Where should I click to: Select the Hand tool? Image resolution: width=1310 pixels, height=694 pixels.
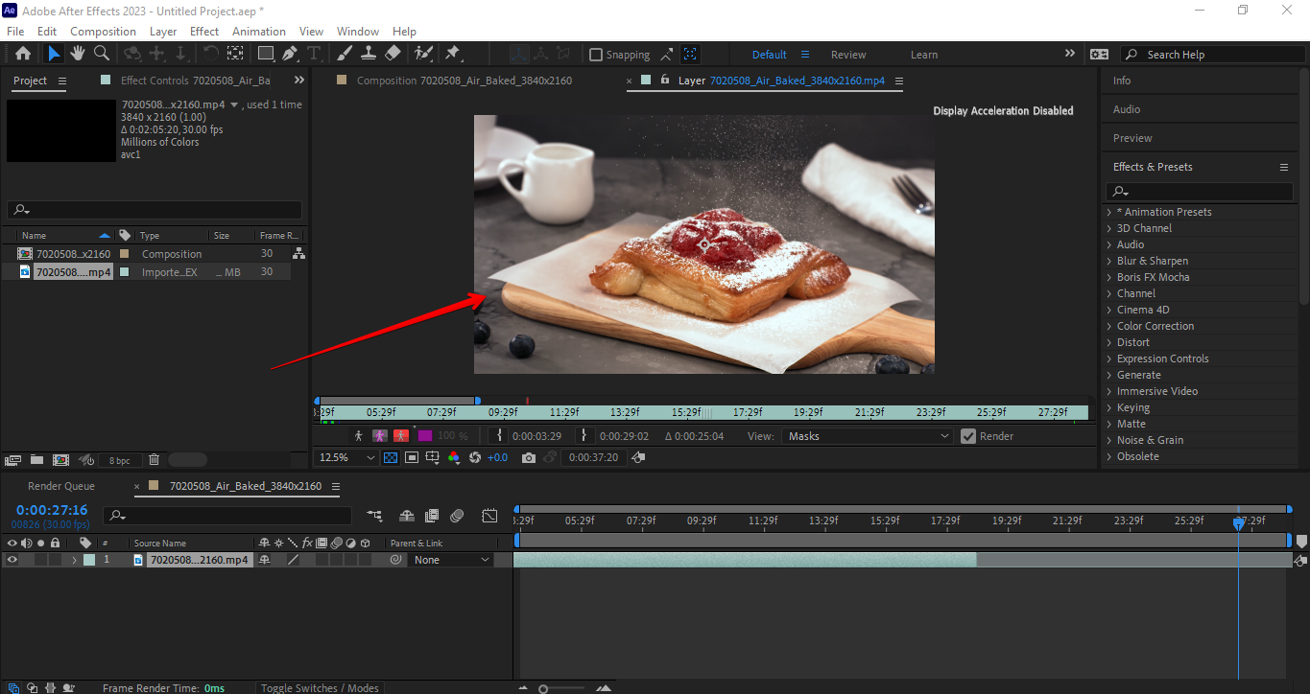pos(77,55)
